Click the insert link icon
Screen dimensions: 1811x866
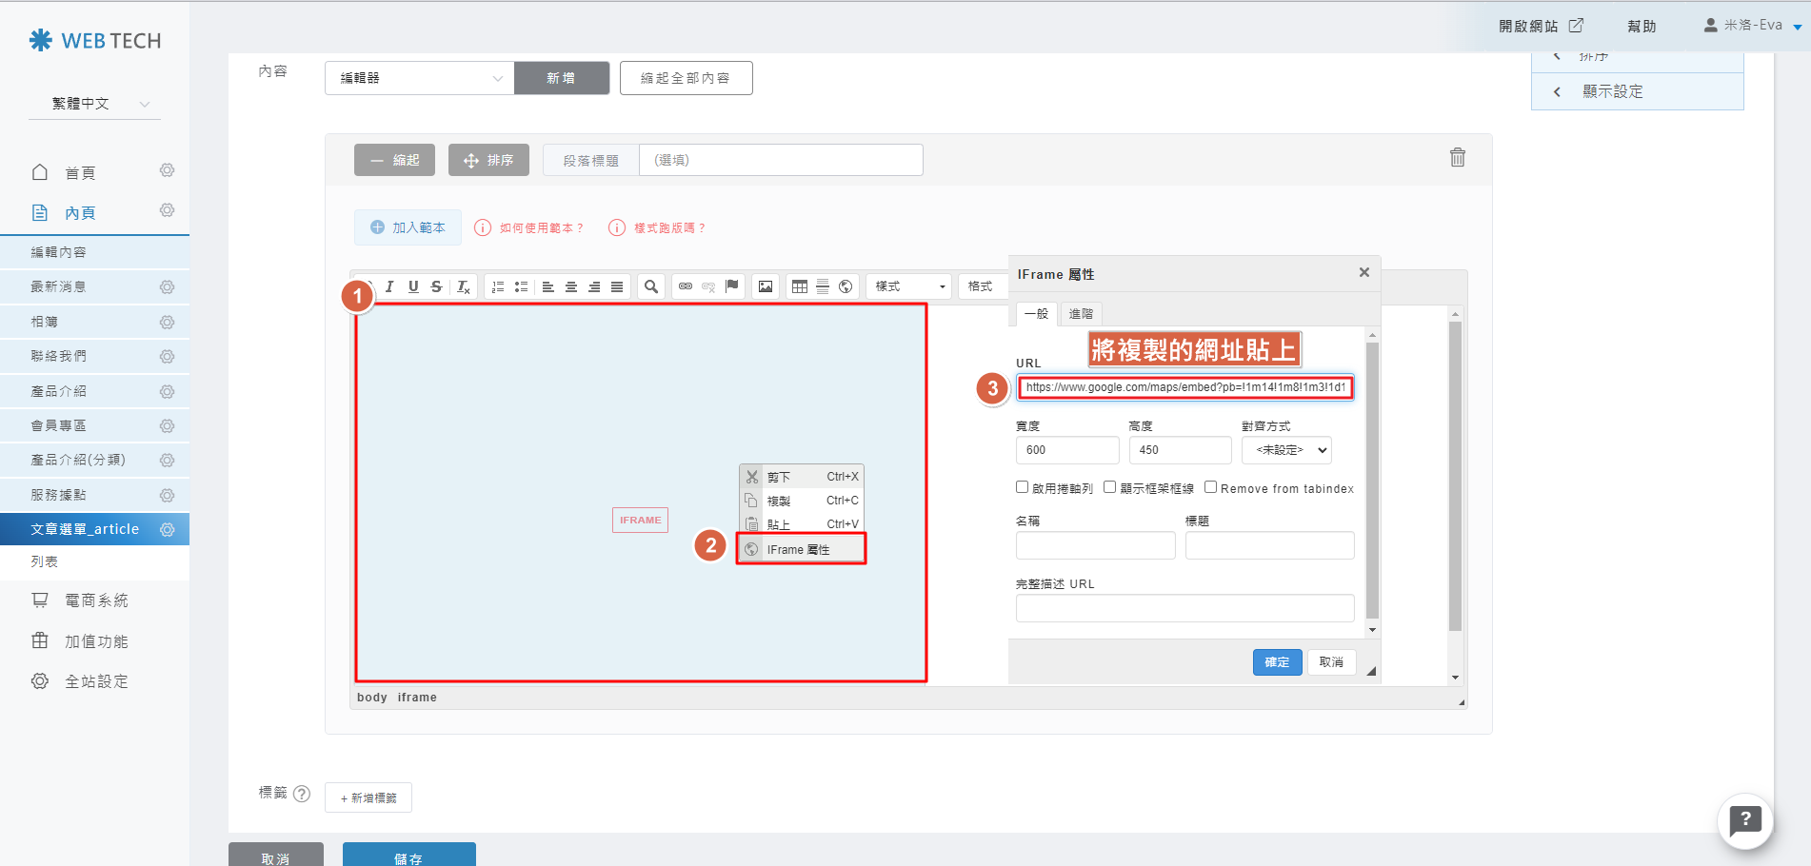coord(686,286)
